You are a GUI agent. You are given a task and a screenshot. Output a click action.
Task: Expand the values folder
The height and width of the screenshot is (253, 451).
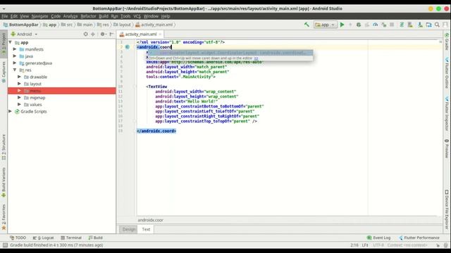tap(19, 105)
